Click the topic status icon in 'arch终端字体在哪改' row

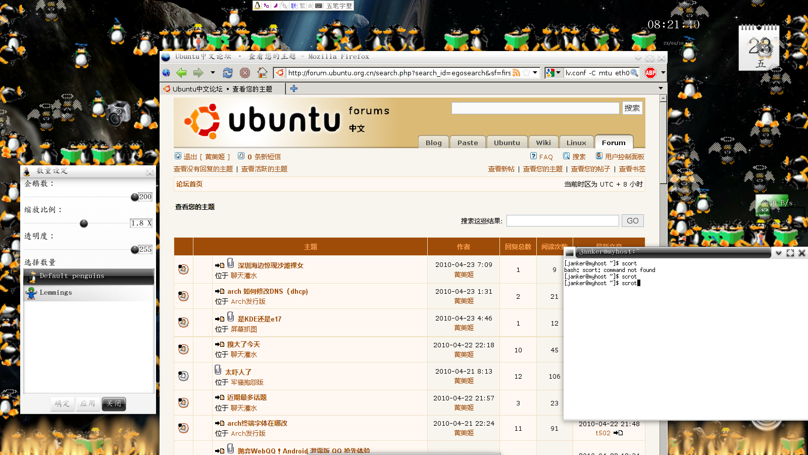tap(183, 428)
